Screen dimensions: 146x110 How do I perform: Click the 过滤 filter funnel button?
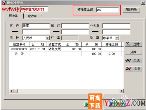133,44
